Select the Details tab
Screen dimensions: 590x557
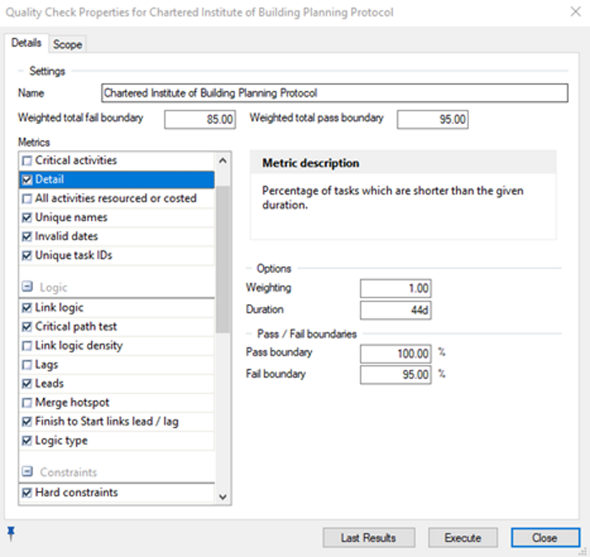(26, 43)
